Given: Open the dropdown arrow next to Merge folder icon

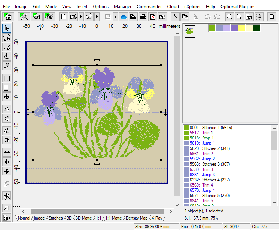Looking at the screenshot, I should [97, 17].
